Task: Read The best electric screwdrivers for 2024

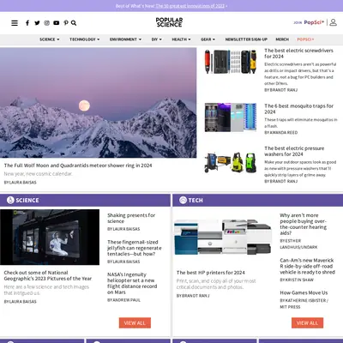Action: 298,53
